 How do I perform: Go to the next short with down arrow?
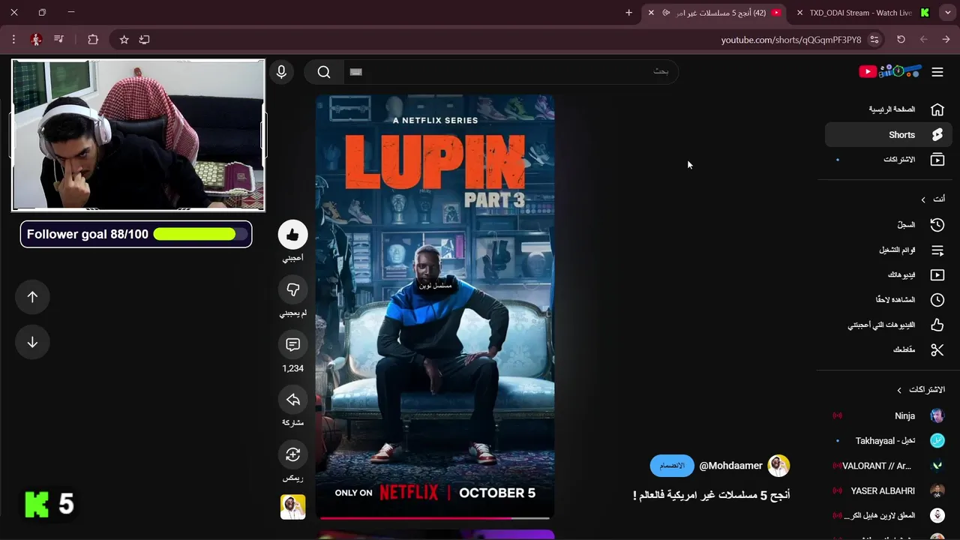[x=32, y=343]
